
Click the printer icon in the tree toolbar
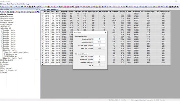(19, 12)
